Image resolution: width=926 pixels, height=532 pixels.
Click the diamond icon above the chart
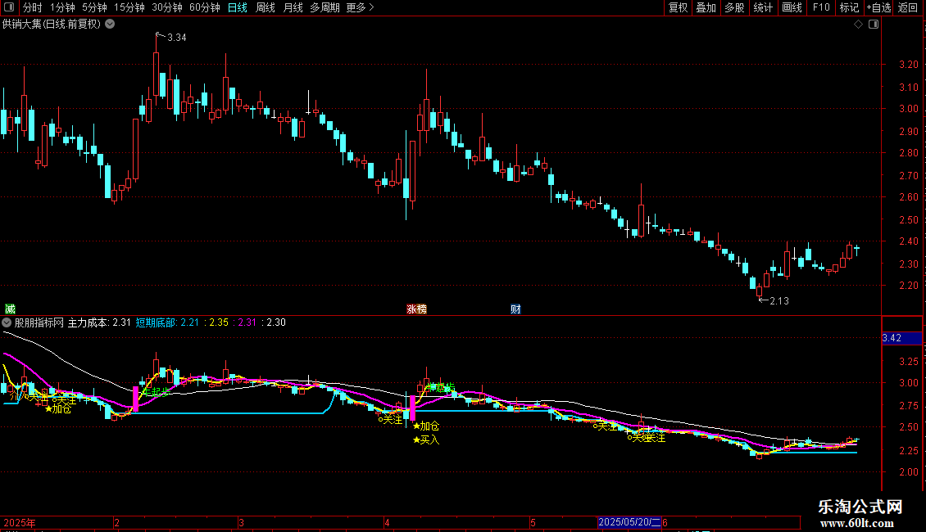pyautogui.click(x=859, y=25)
